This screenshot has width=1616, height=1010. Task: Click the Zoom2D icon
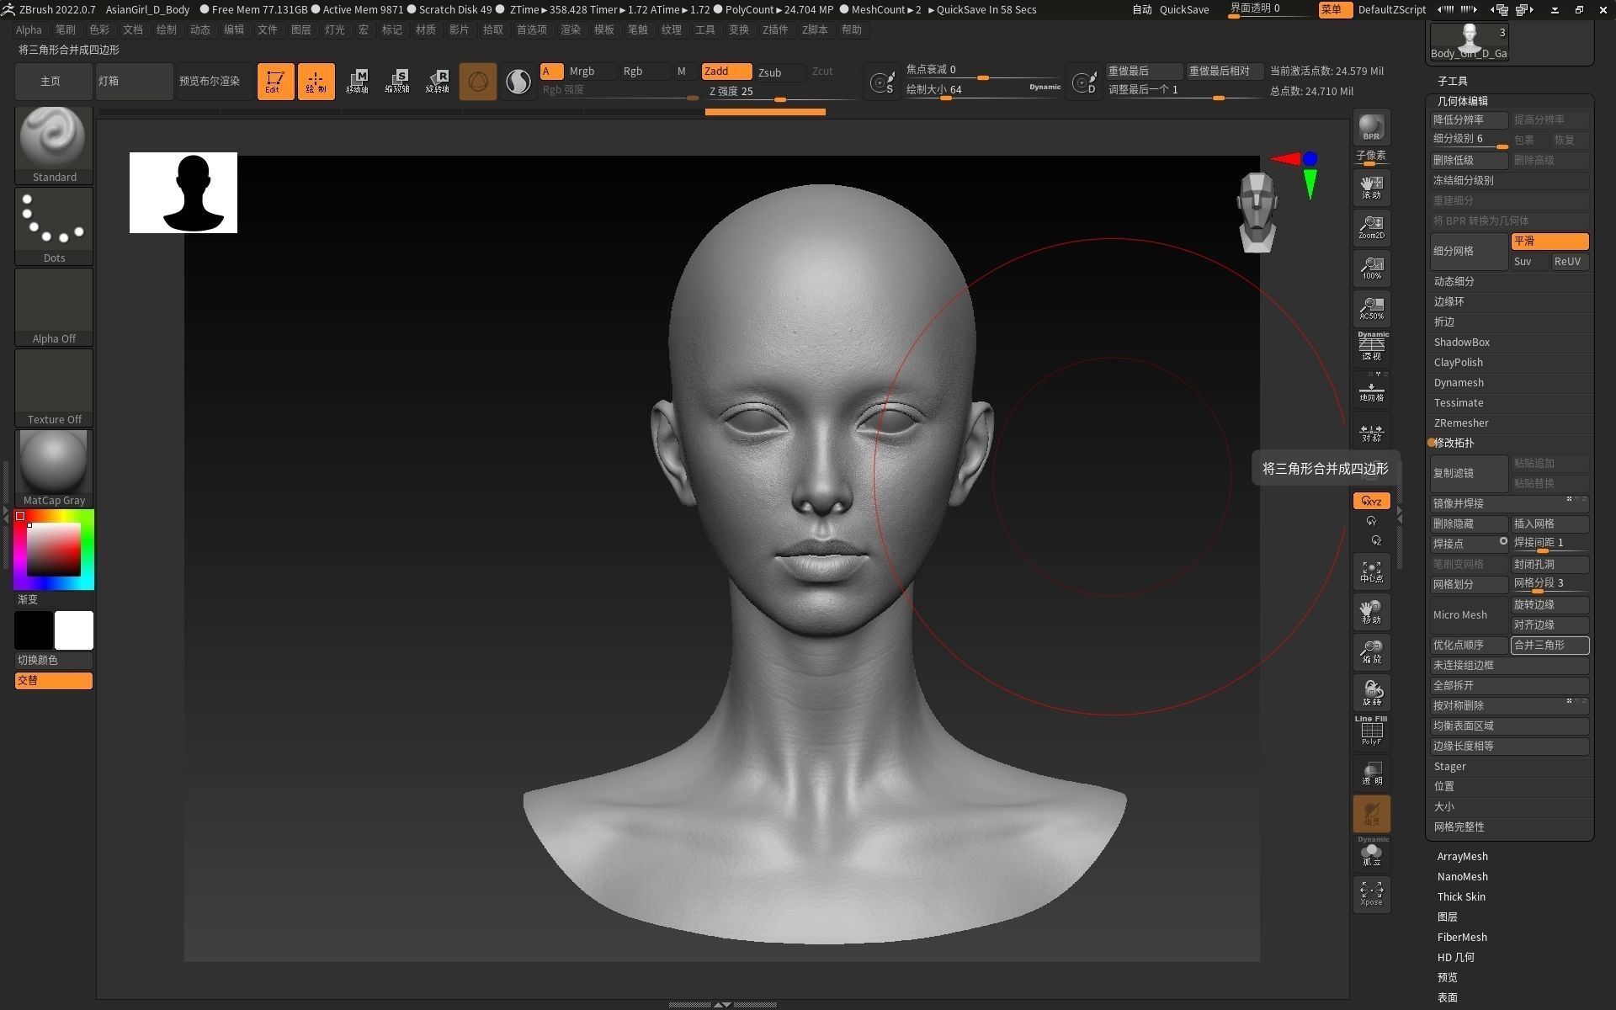[x=1371, y=227]
